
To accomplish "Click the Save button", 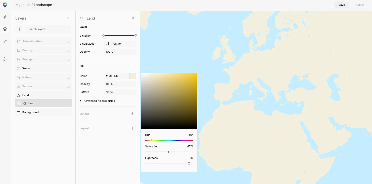I will coord(342,5).
